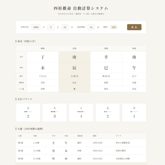Click the 巳 earthly branch in 月柱
Screen dimensions: 165x165
[x=106, y=68]
